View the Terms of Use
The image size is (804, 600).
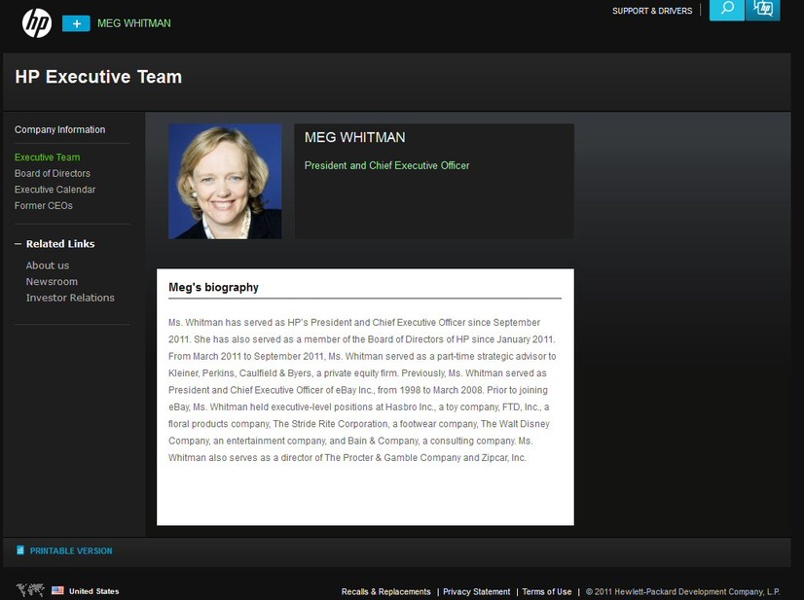click(x=547, y=592)
